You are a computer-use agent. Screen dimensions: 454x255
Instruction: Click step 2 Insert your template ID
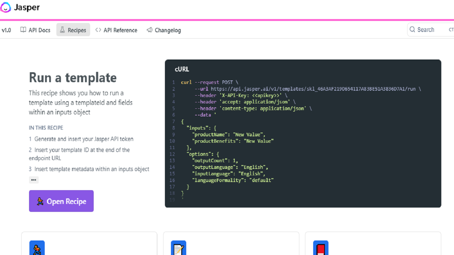[x=79, y=154]
